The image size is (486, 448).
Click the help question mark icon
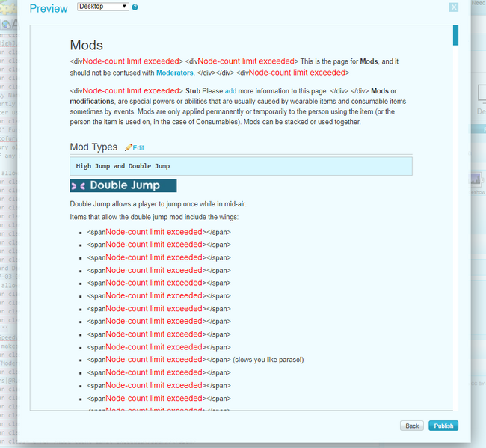[135, 7]
